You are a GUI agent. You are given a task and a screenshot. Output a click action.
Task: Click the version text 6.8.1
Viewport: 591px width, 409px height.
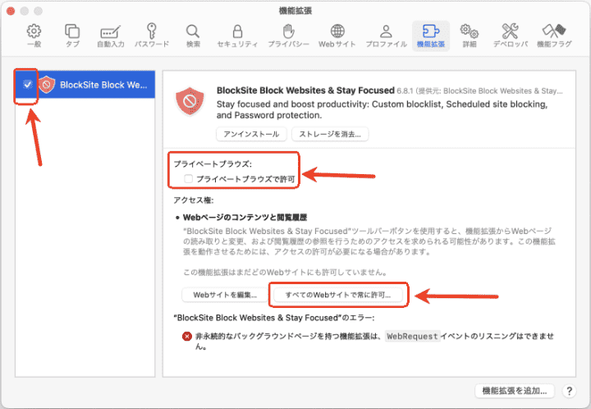point(405,91)
